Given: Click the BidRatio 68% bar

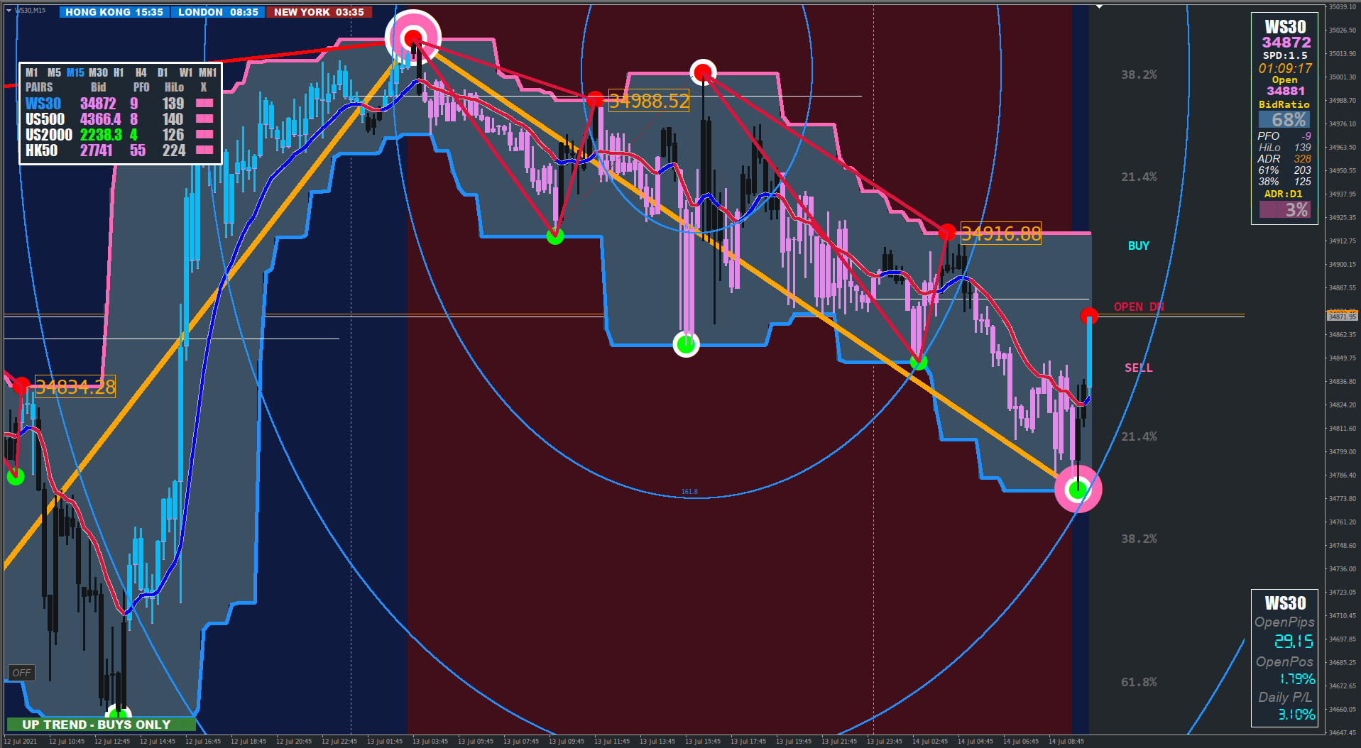Looking at the screenshot, I should pyautogui.click(x=1285, y=119).
